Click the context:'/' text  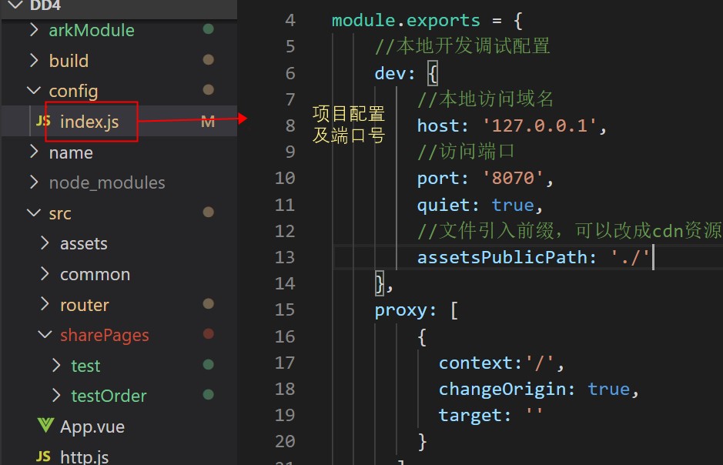click(496, 363)
